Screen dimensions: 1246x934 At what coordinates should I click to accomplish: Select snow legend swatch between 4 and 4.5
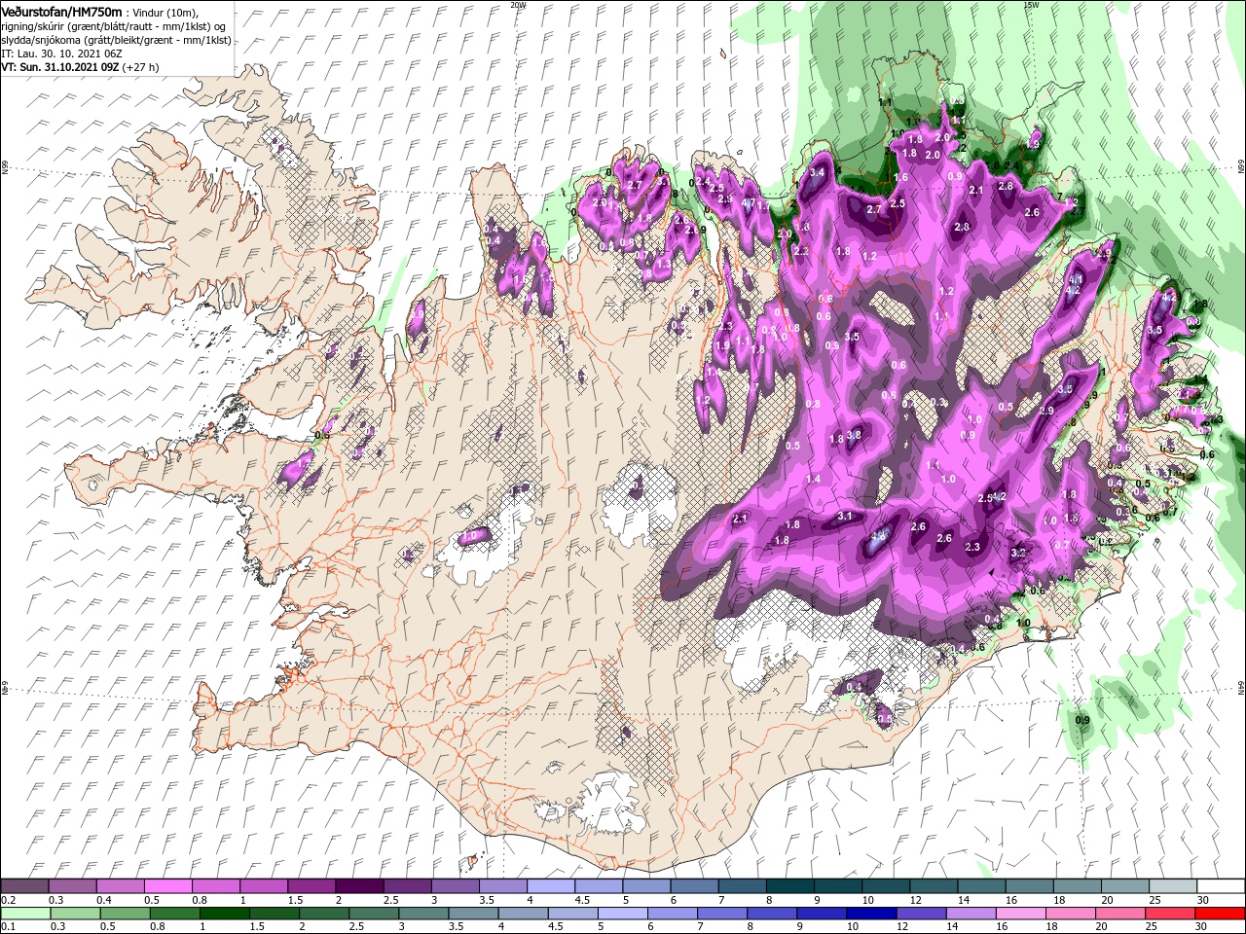[x=551, y=886]
